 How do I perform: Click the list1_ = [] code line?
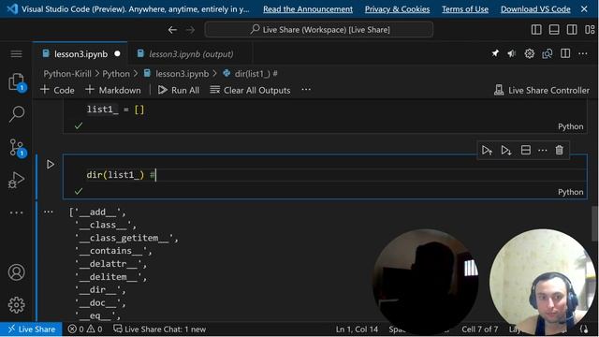coord(115,110)
